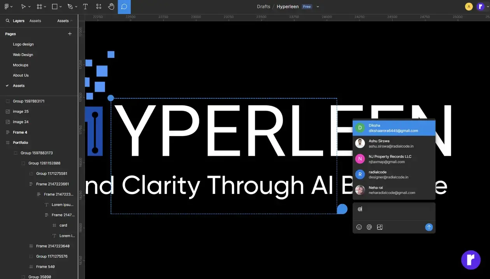Open the file options chevron beside Free badge
The width and height of the screenshot is (490, 279).
click(x=318, y=7)
